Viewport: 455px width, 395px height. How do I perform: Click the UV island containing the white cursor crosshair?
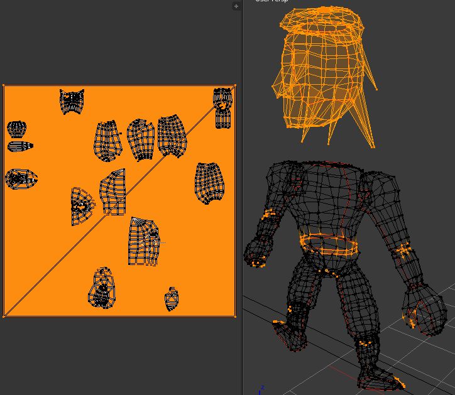click(144, 241)
